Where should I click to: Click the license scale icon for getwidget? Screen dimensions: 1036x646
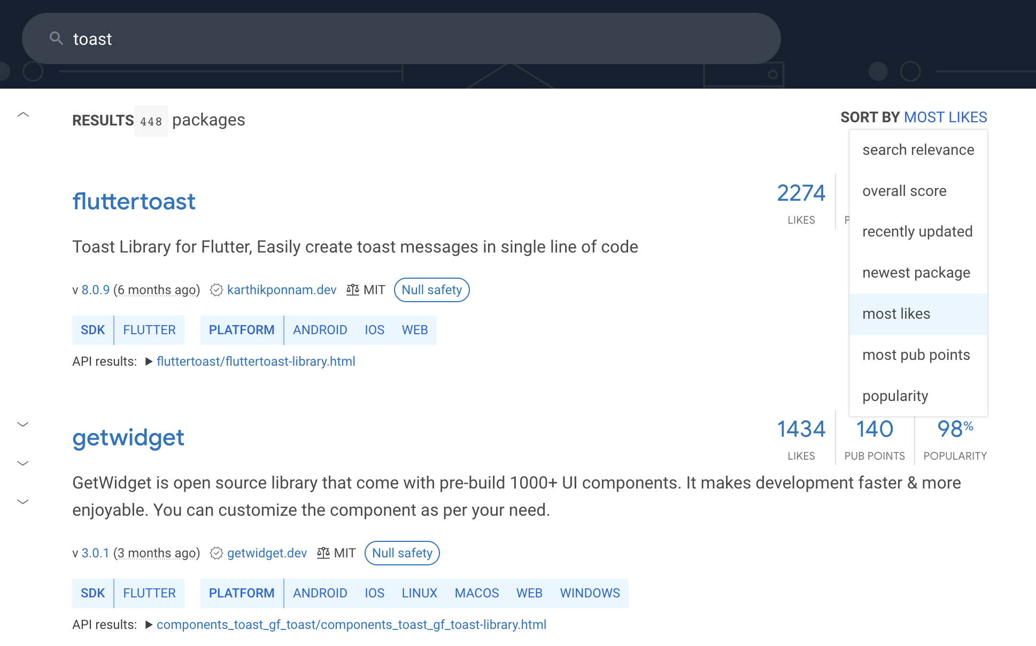pos(323,553)
